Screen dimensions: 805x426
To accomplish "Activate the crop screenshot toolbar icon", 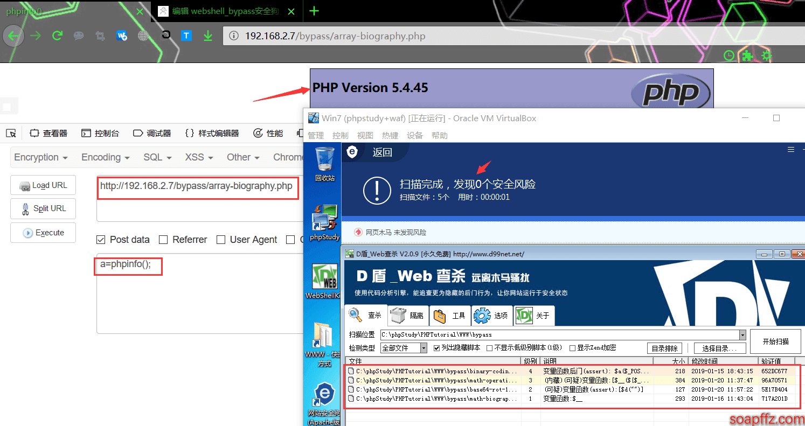I will click(100, 36).
